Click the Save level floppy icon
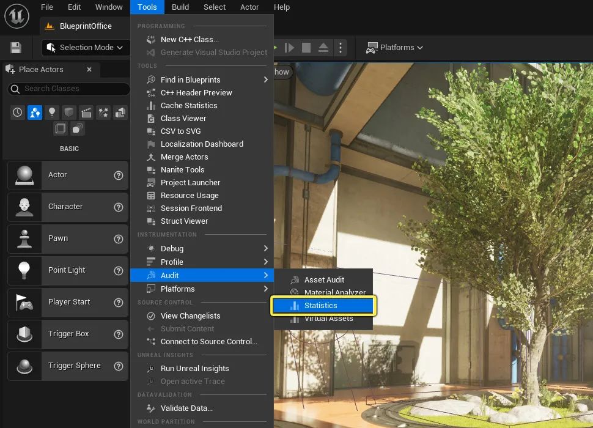The image size is (593, 428). (x=15, y=48)
